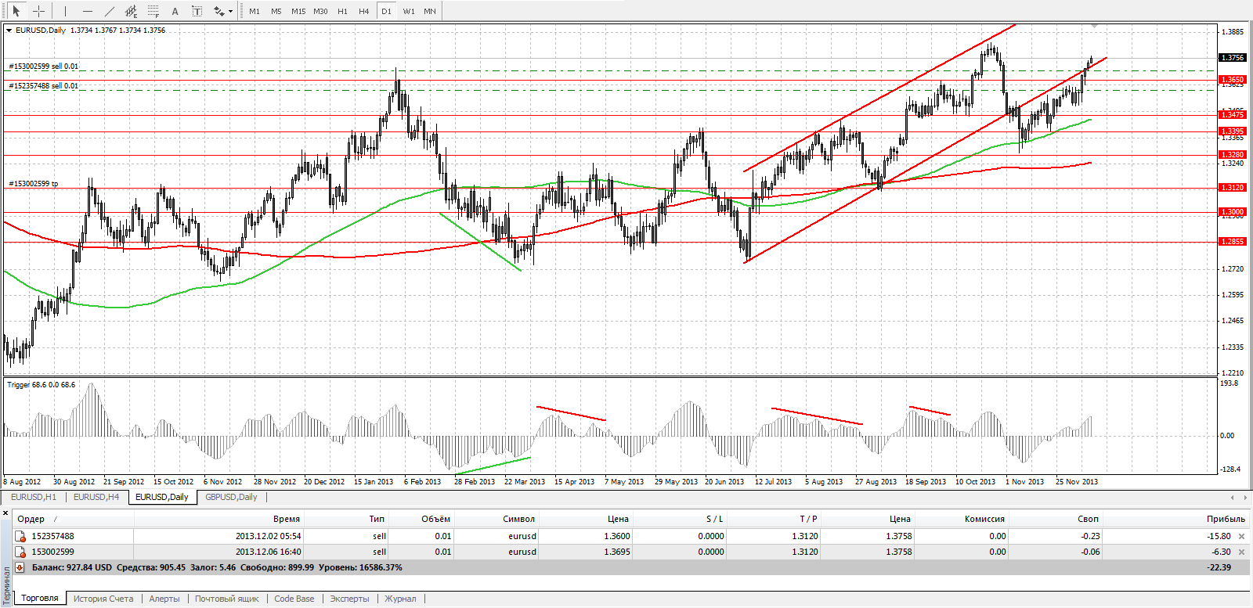This screenshot has height=608, width=1253.
Task: Open the История Счета tab
Action: click(103, 599)
